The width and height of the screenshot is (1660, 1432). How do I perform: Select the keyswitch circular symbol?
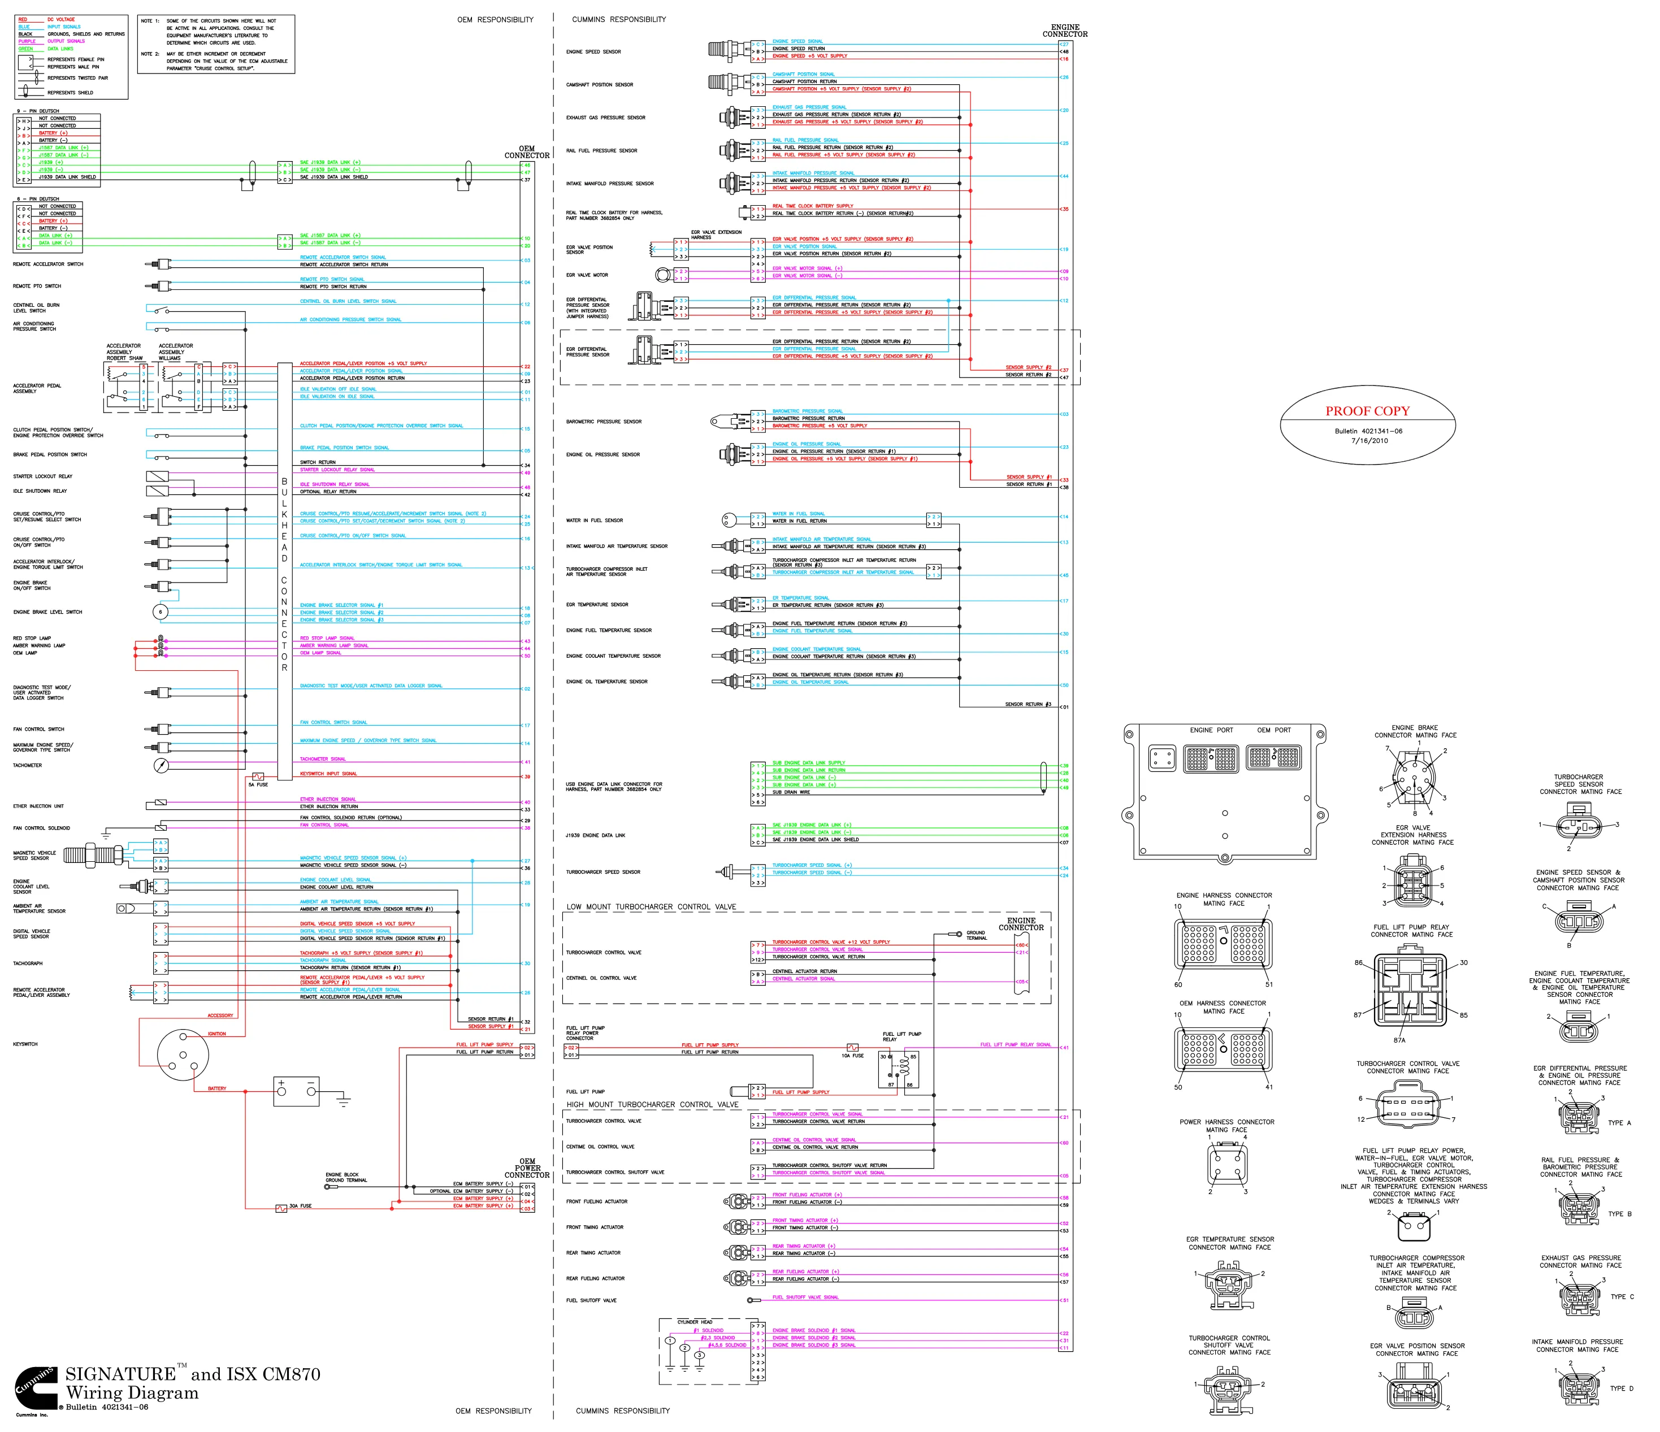click(183, 1054)
